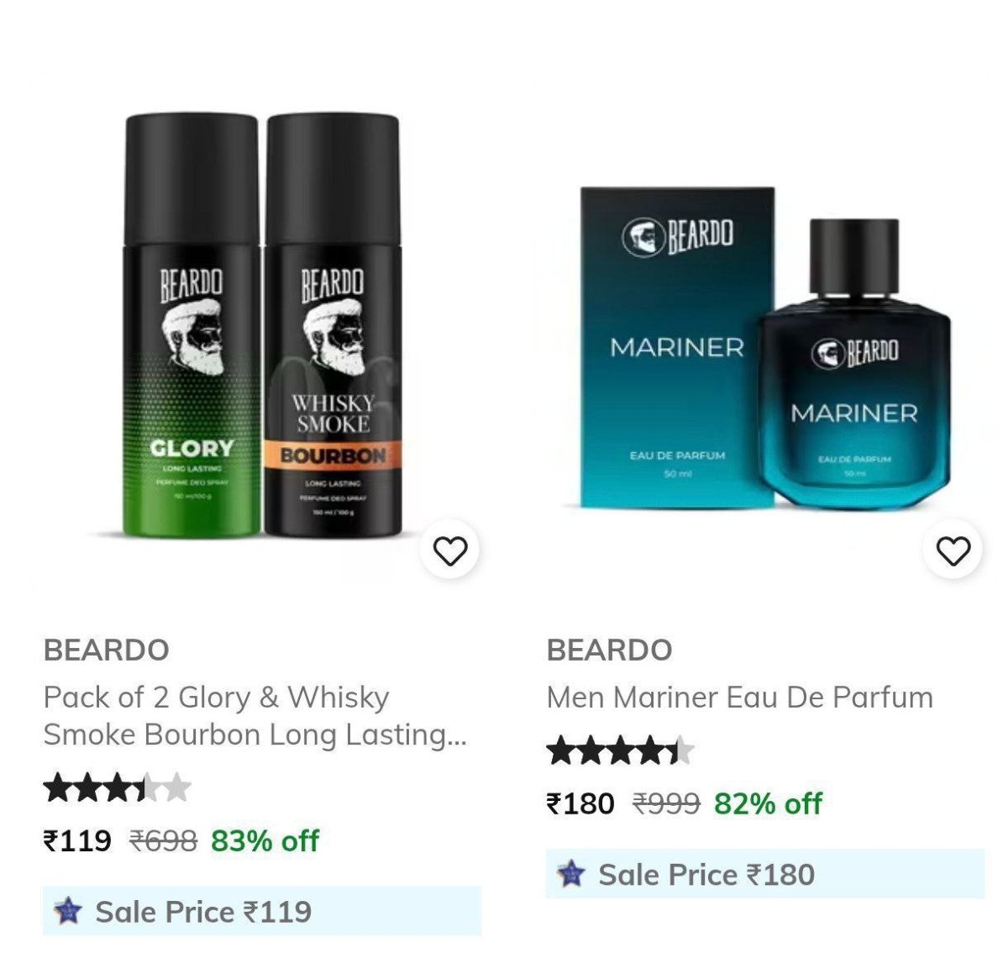Image resolution: width=1008 pixels, height=953 pixels.
Task: View star rating of Mariner Eau De Parfum
Action: click(x=620, y=750)
